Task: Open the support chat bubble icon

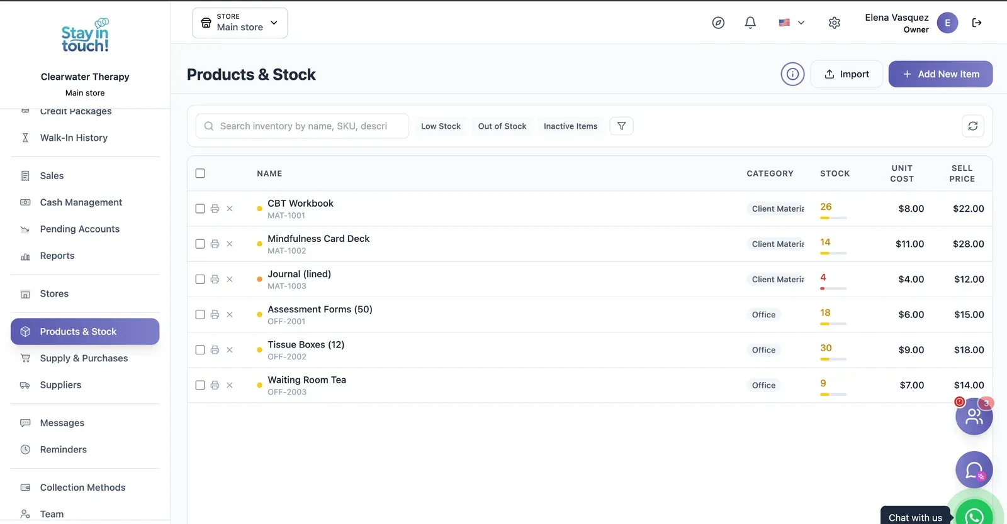Action: click(x=974, y=470)
